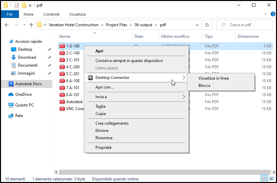Open the Home ribbon tab
This screenshot has width=277, height=183.
pos(29,14)
